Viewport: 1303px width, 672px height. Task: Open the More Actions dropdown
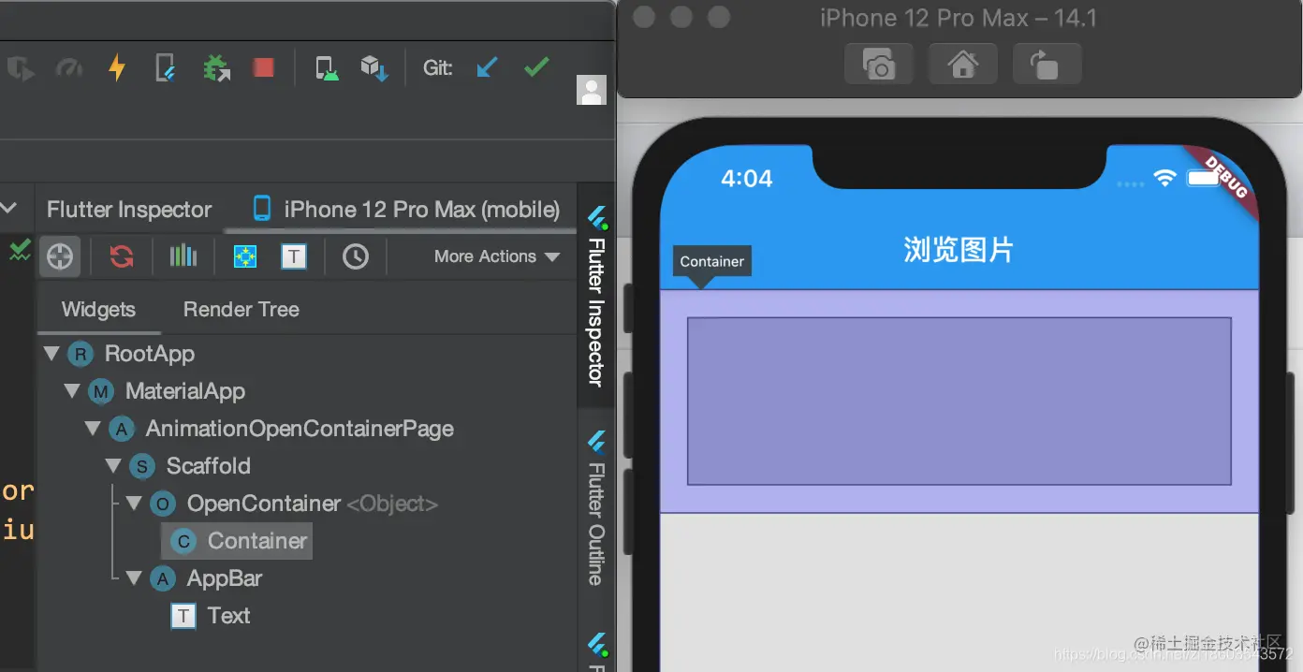[x=497, y=256]
